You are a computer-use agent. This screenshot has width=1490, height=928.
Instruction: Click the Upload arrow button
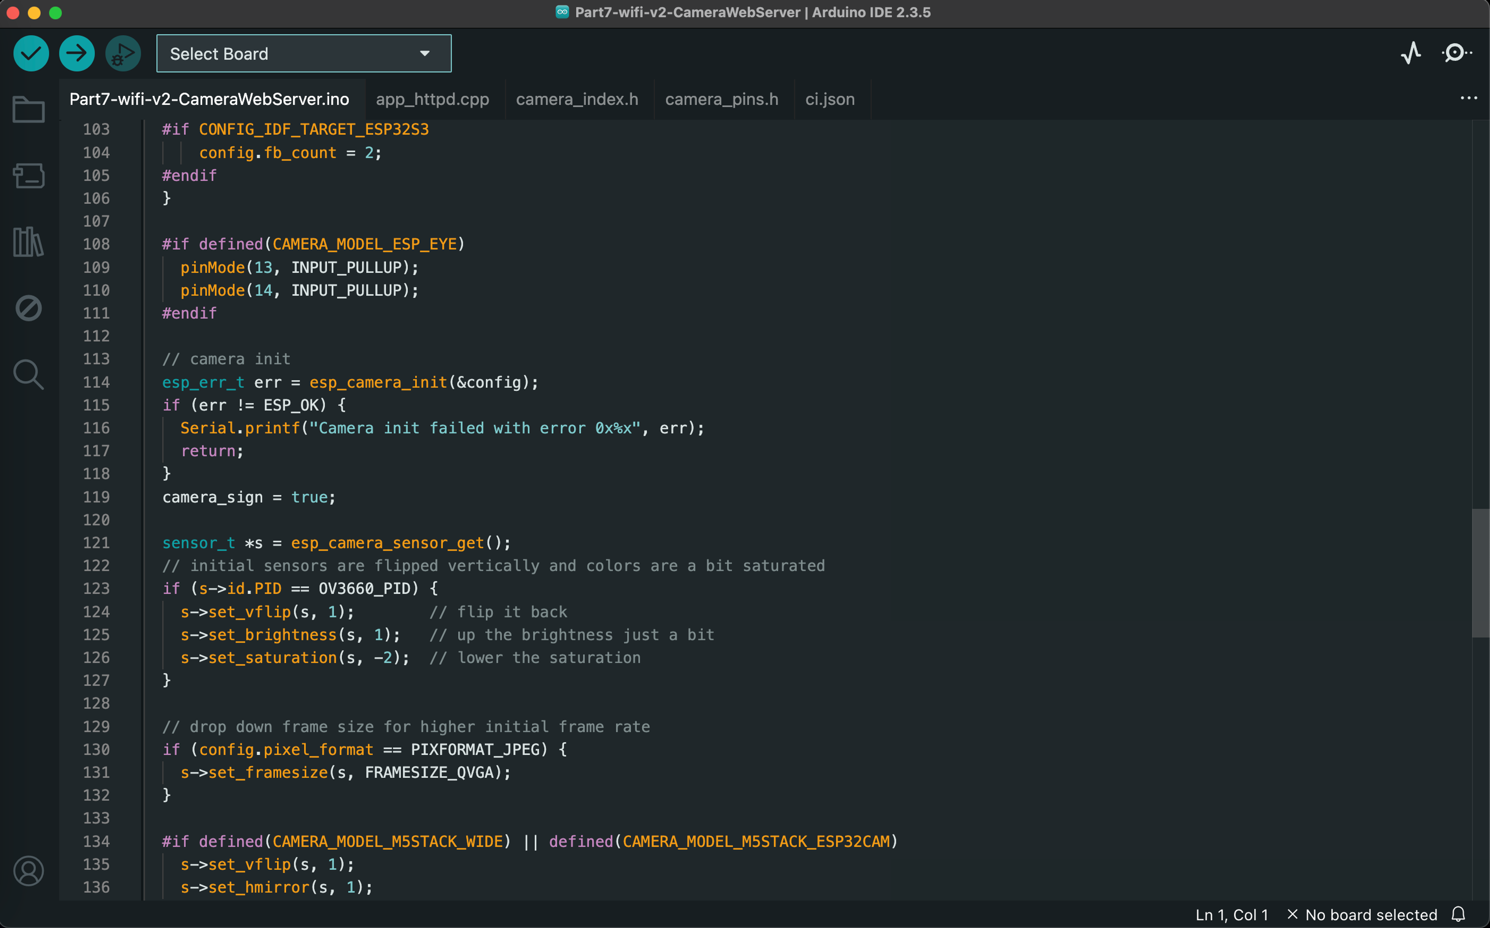pyautogui.click(x=77, y=54)
